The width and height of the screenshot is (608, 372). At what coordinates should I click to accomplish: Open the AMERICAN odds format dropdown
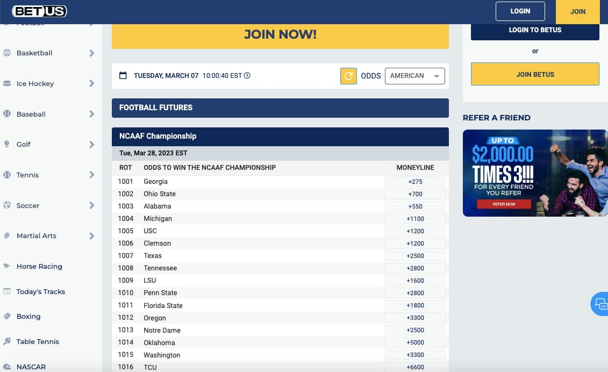pos(414,76)
